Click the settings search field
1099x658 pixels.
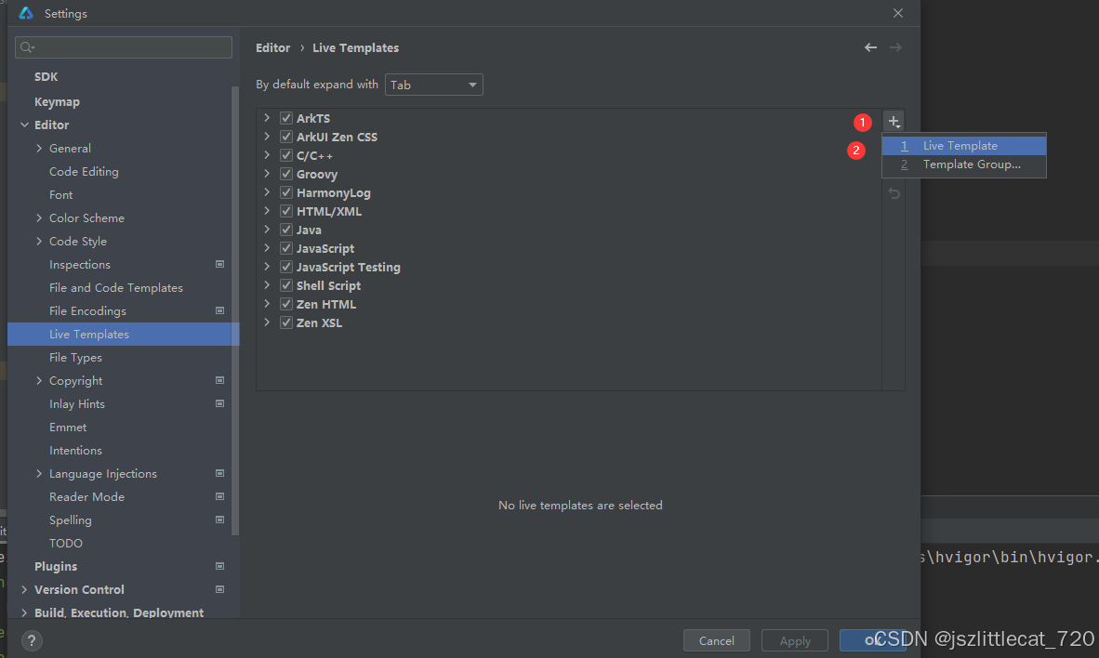click(124, 47)
